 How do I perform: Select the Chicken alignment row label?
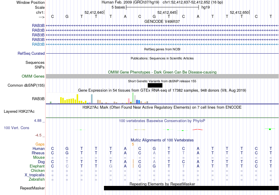(x=38, y=170)
